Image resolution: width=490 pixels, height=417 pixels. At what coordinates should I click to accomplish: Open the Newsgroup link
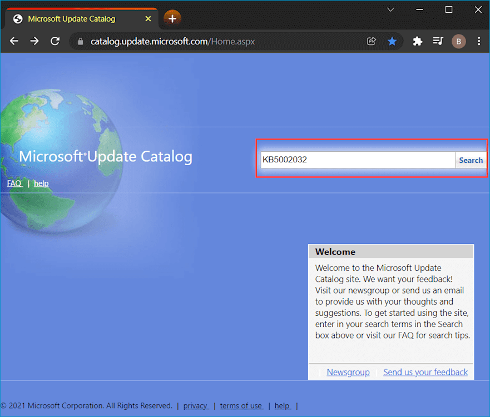(x=348, y=372)
